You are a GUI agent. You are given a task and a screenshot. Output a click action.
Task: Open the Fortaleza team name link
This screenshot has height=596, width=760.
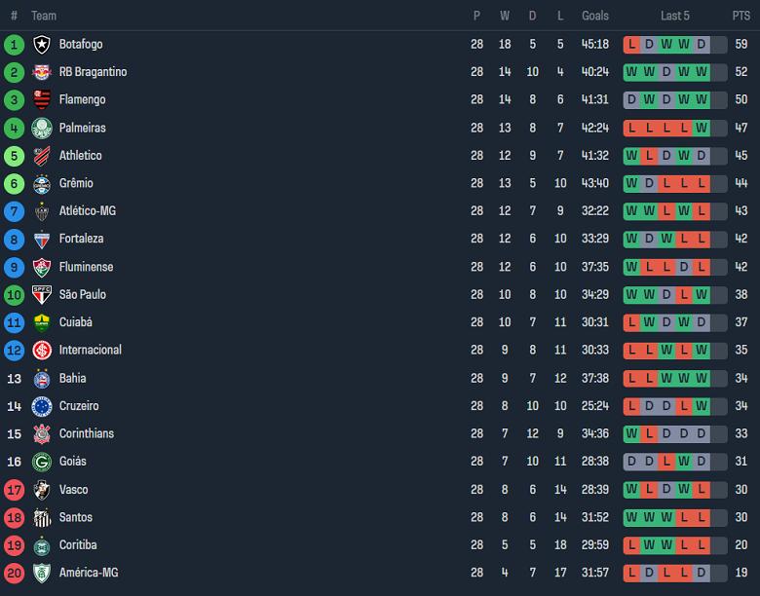[81, 239]
